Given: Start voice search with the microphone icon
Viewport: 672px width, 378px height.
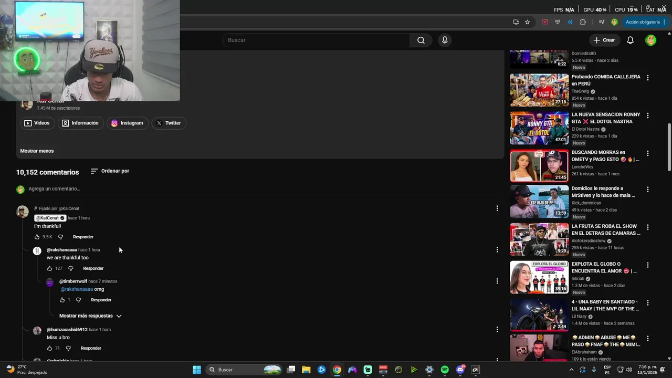Looking at the screenshot, I should (x=445, y=40).
